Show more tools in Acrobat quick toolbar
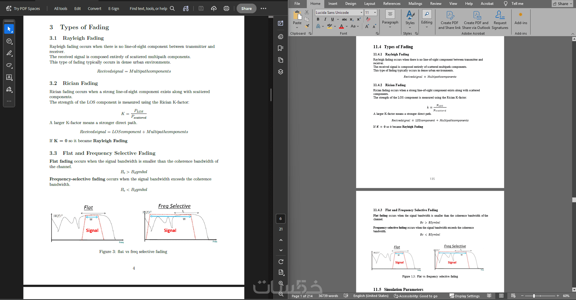Image resolution: width=576 pixels, height=300 pixels. pos(9,101)
